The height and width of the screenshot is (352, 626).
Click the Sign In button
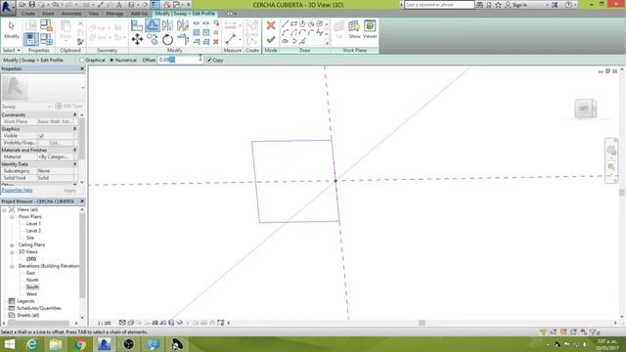coord(515,5)
